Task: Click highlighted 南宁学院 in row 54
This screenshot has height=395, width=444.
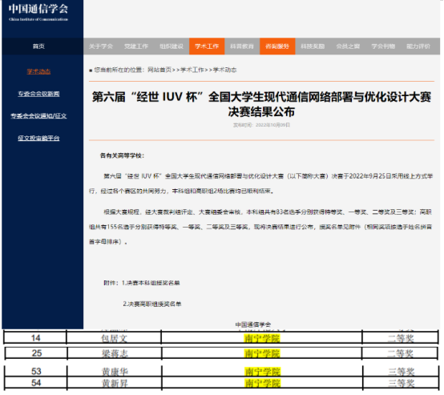Action: (x=263, y=383)
